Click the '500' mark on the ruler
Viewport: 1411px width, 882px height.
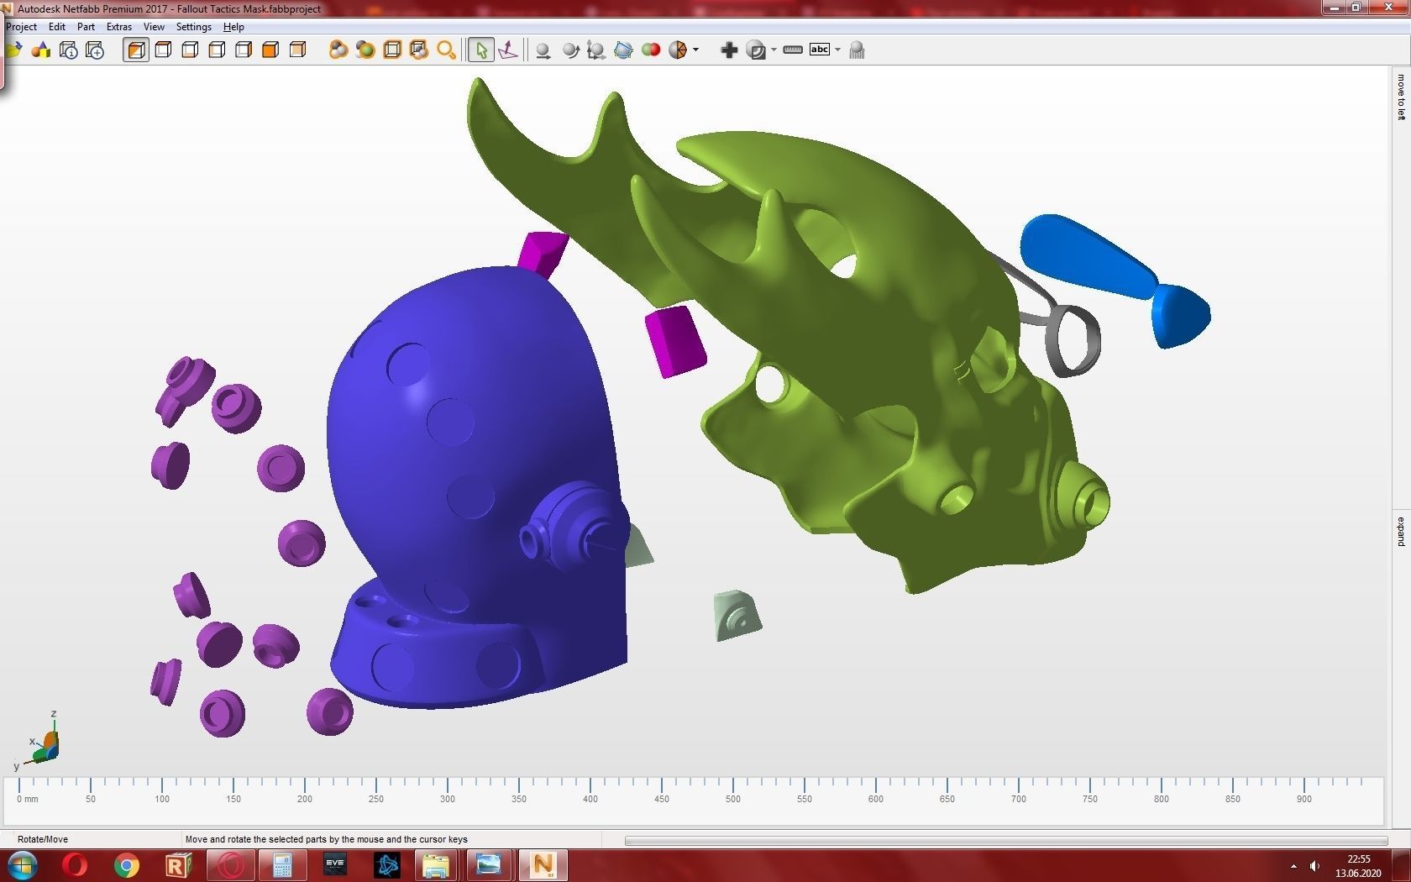click(733, 799)
